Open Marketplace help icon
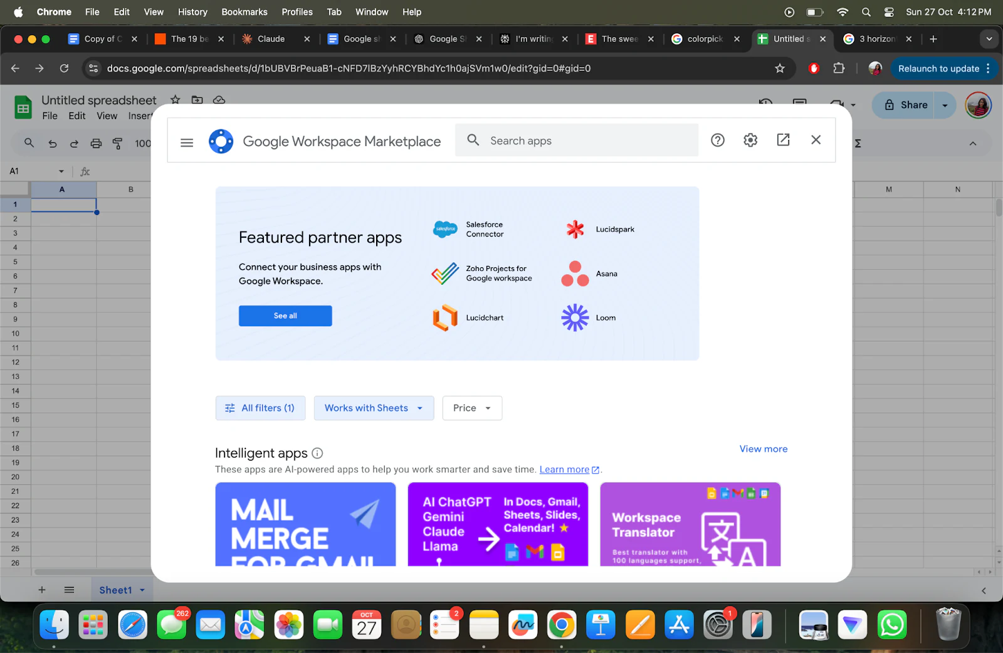 [718, 140]
